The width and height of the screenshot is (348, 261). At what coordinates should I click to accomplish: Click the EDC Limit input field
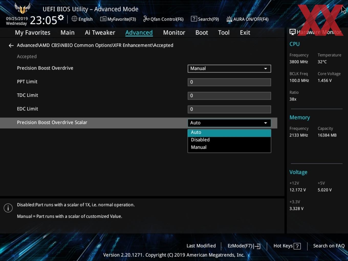pos(229,109)
